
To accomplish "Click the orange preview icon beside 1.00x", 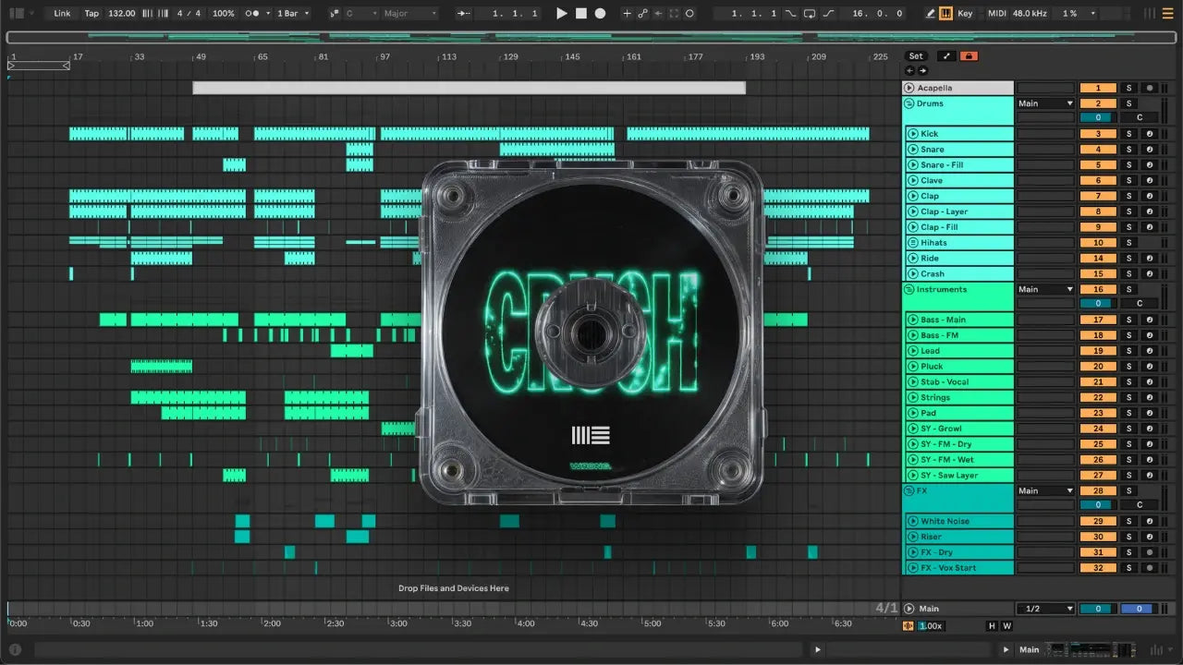I will pyautogui.click(x=909, y=626).
